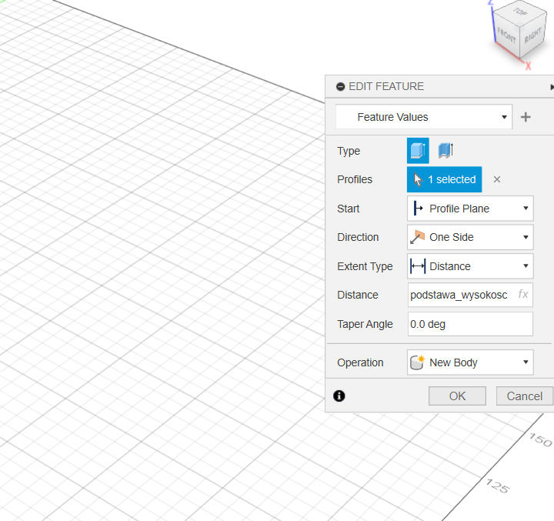Viewport: 554px width, 521px height.
Task: Click the RIGHT face of the ViewCube
Action: 532,35
